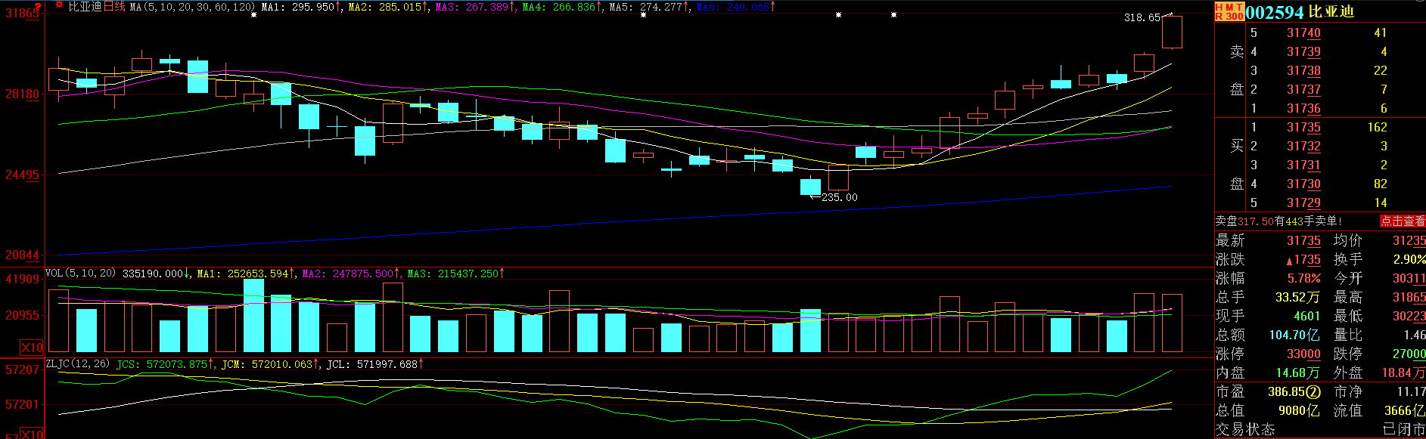The image size is (1426, 439).
Task: Click the leftmost white star event marker
Action: 253,15
